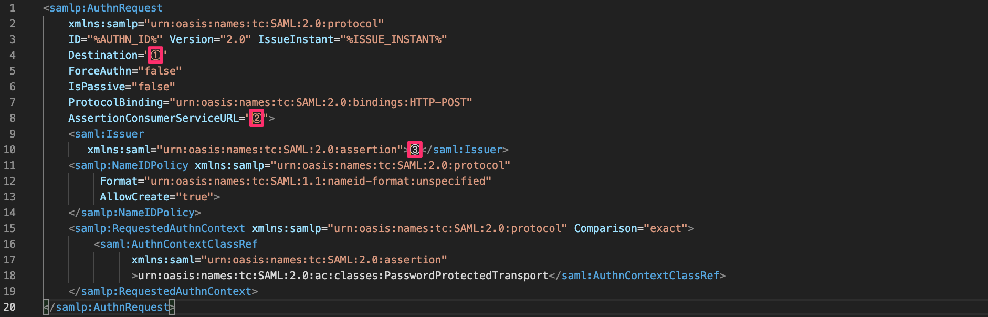Click the closing saml:Issuer tag

(x=465, y=150)
